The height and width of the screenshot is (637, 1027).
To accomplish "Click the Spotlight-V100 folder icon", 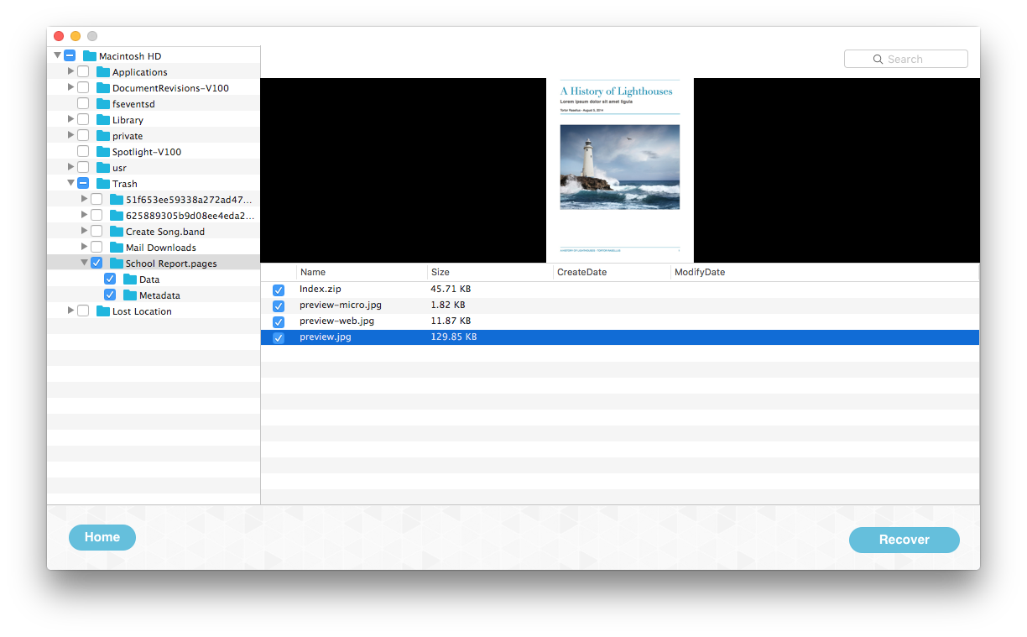I will pyautogui.click(x=103, y=152).
